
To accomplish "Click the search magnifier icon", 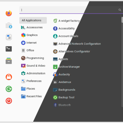I will click(x=120, y=10).
